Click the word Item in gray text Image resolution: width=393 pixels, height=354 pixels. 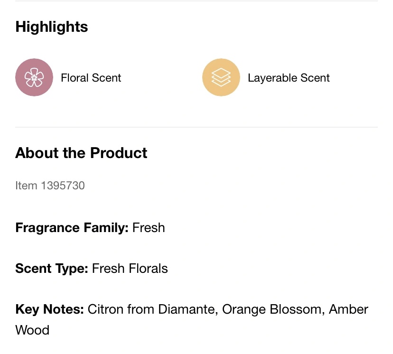26,186
